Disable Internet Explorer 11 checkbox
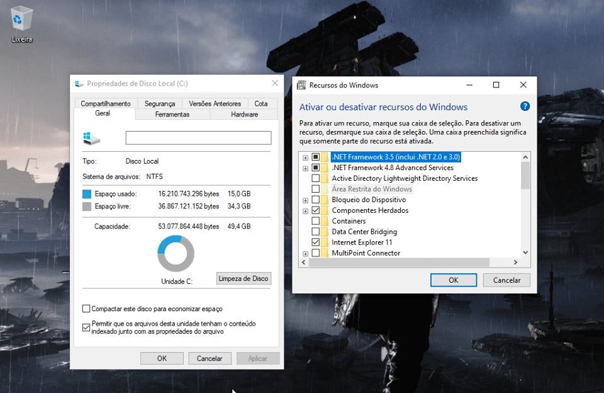This screenshot has height=393, width=604. point(315,242)
